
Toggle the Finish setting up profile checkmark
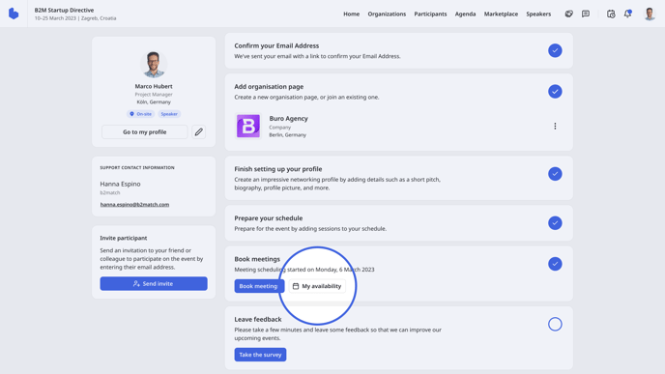[x=555, y=173]
